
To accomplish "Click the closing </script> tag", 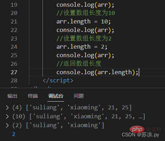I will [58, 81].
